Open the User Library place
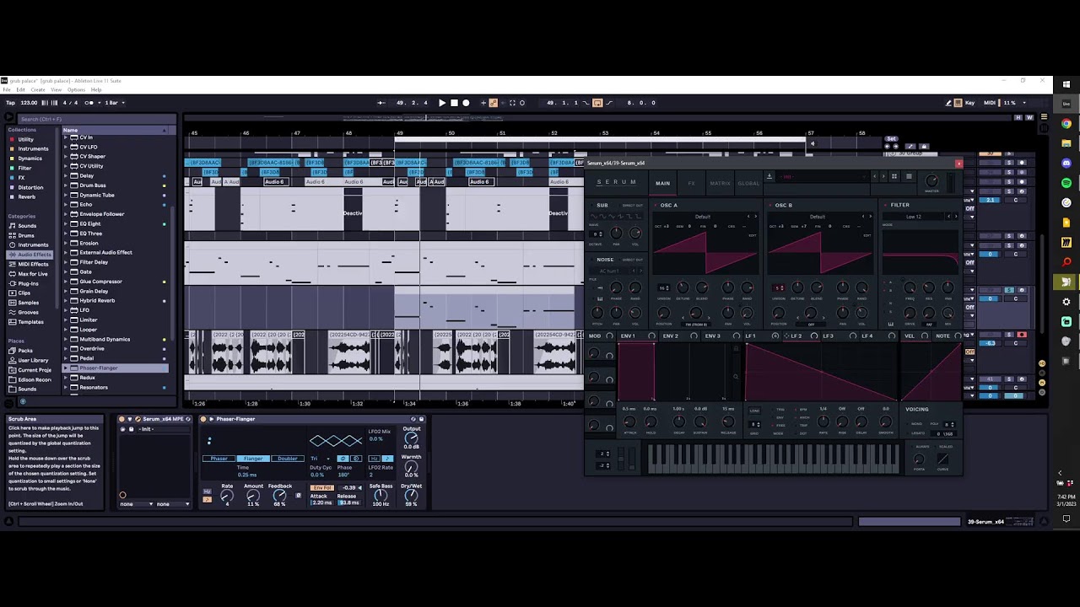This screenshot has height=607, width=1080. pos(33,360)
